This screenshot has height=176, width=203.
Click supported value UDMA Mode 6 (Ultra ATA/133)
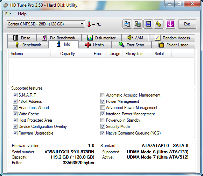tap(157, 152)
